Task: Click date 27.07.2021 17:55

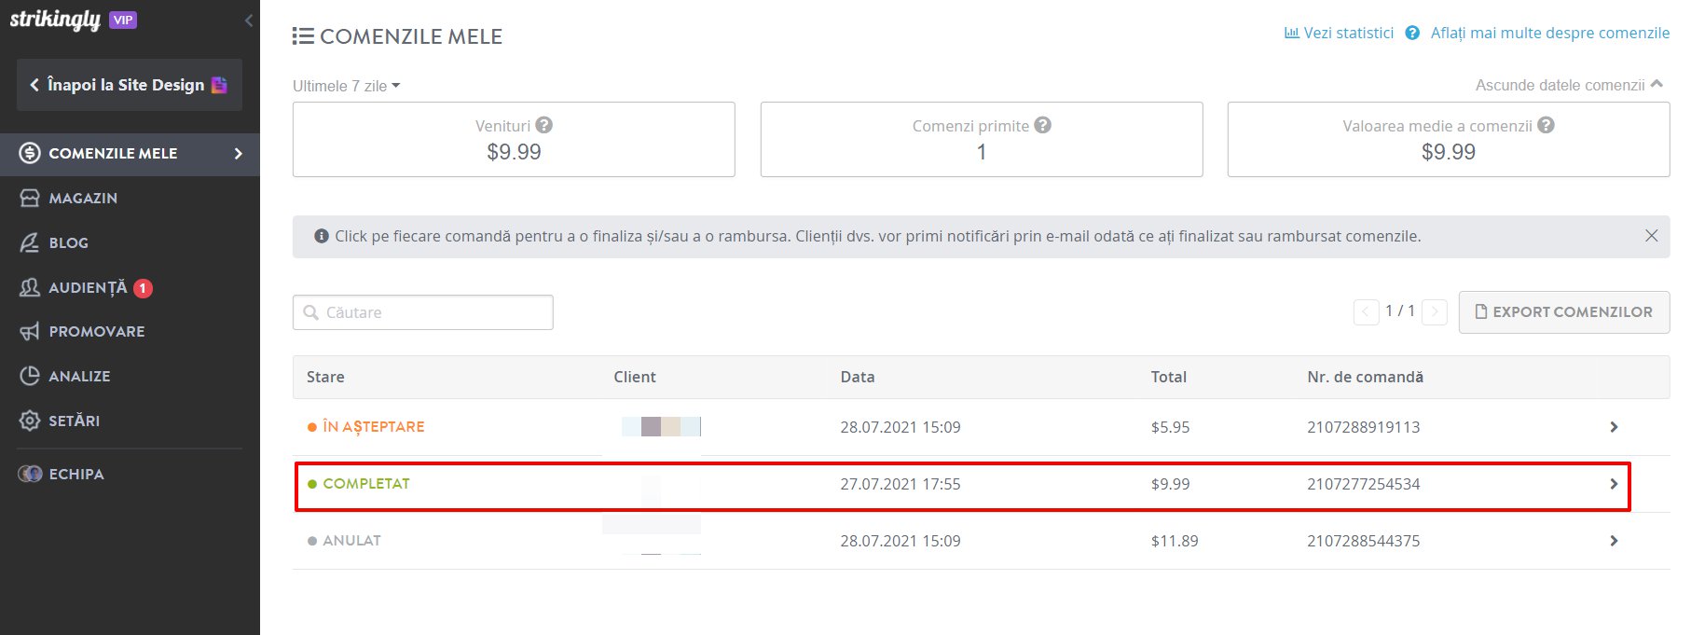Action: pyautogui.click(x=900, y=484)
